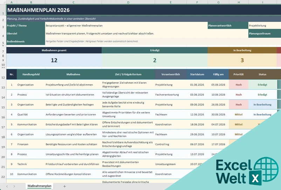Click the Excel Welt logo
Image resolution: width=281 pixels, height=190 pixels.
click(247, 171)
